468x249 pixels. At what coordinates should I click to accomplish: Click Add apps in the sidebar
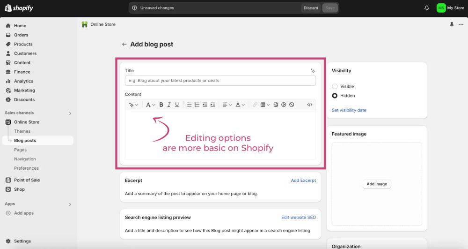point(23,213)
